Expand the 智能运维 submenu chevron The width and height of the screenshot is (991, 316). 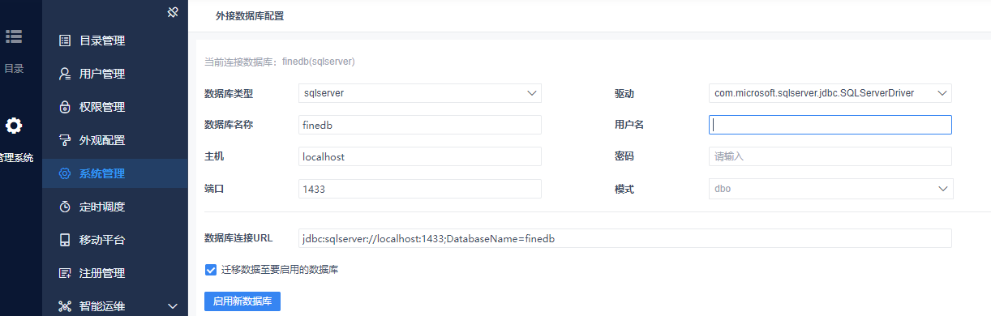(172, 306)
